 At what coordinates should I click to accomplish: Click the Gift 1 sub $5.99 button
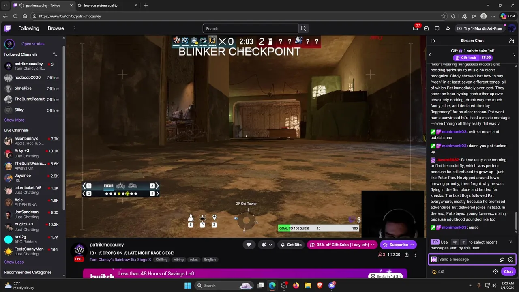pos(473,58)
